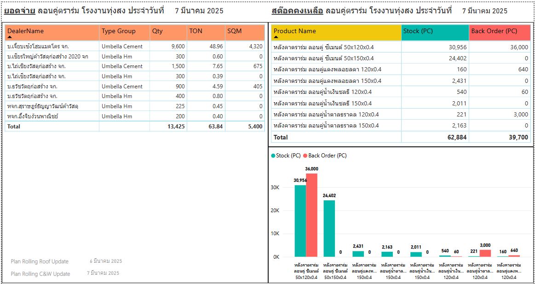Sort by the Qty column header

click(157, 31)
